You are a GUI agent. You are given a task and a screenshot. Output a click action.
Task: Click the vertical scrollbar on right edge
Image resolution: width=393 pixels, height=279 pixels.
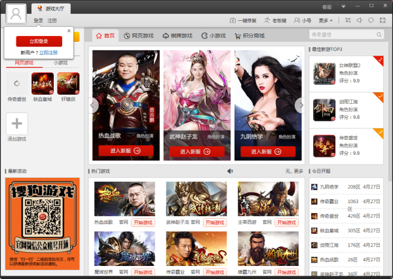[390, 112]
